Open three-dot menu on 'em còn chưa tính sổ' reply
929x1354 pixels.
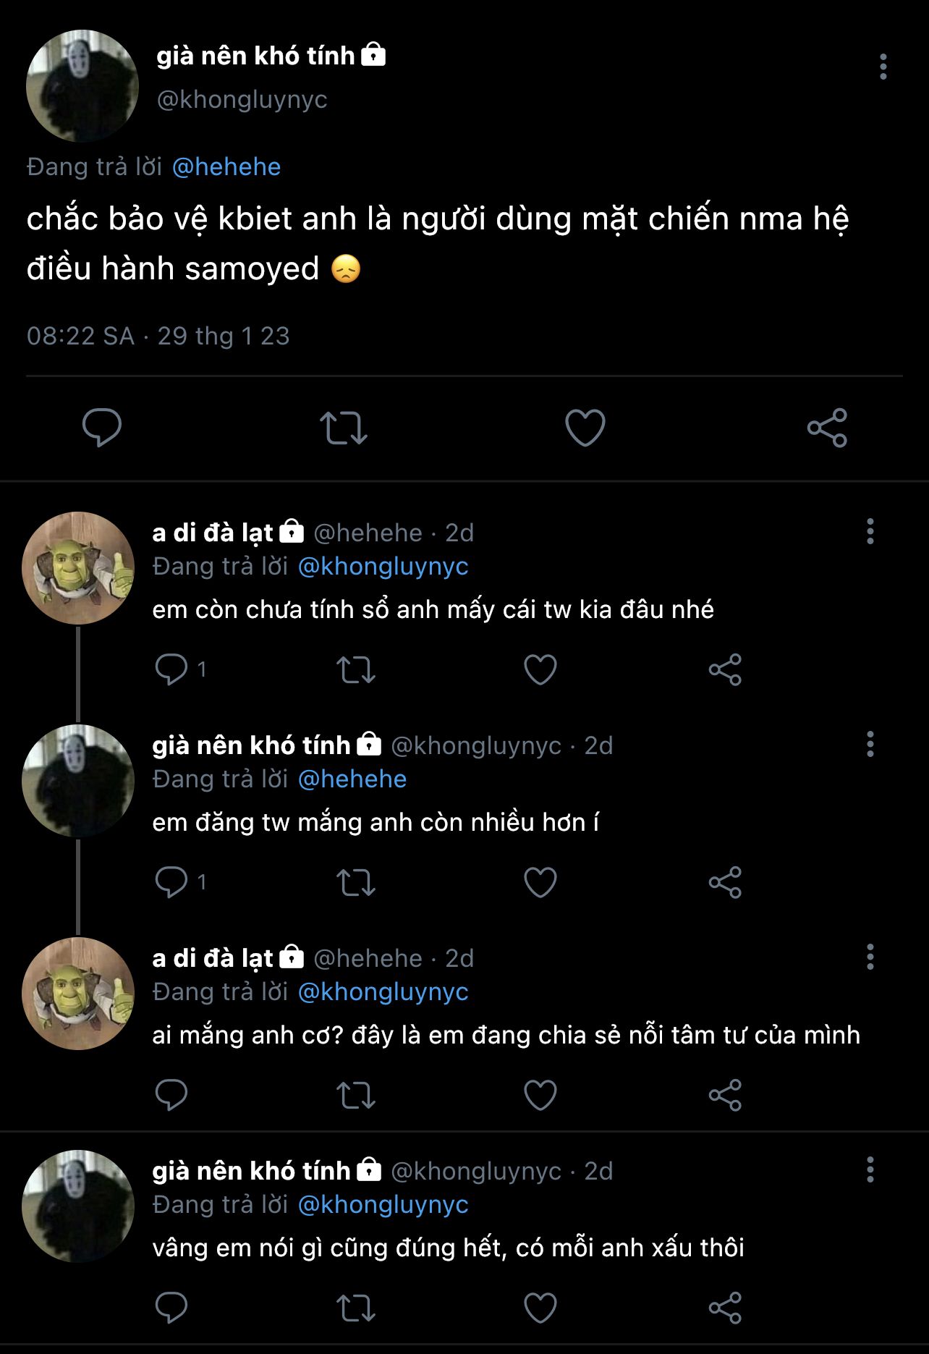click(870, 531)
